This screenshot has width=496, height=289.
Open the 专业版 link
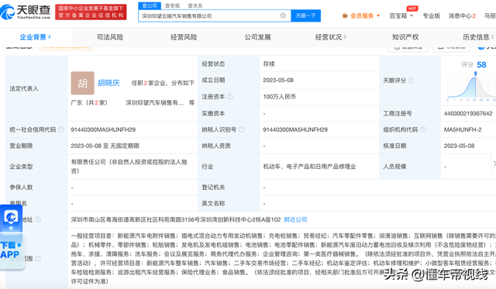(432, 15)
